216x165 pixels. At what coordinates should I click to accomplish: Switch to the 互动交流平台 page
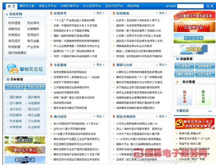(114, 6)
